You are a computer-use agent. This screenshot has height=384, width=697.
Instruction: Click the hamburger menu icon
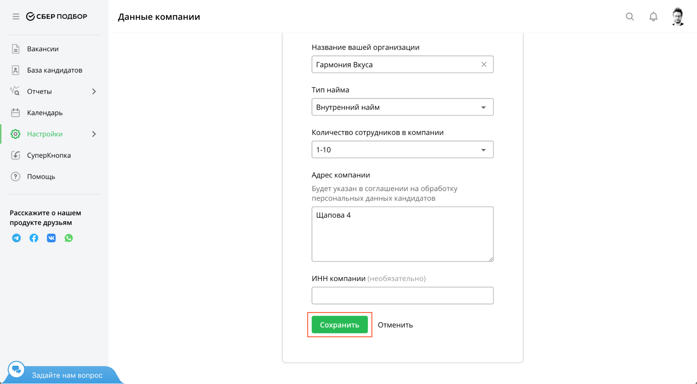point(16,16)
